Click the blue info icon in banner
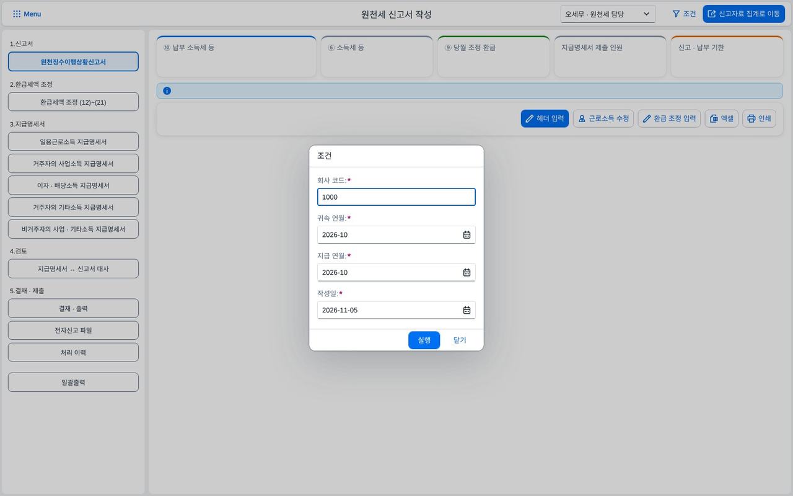This screenshot has width=793, height=496. 167,91
